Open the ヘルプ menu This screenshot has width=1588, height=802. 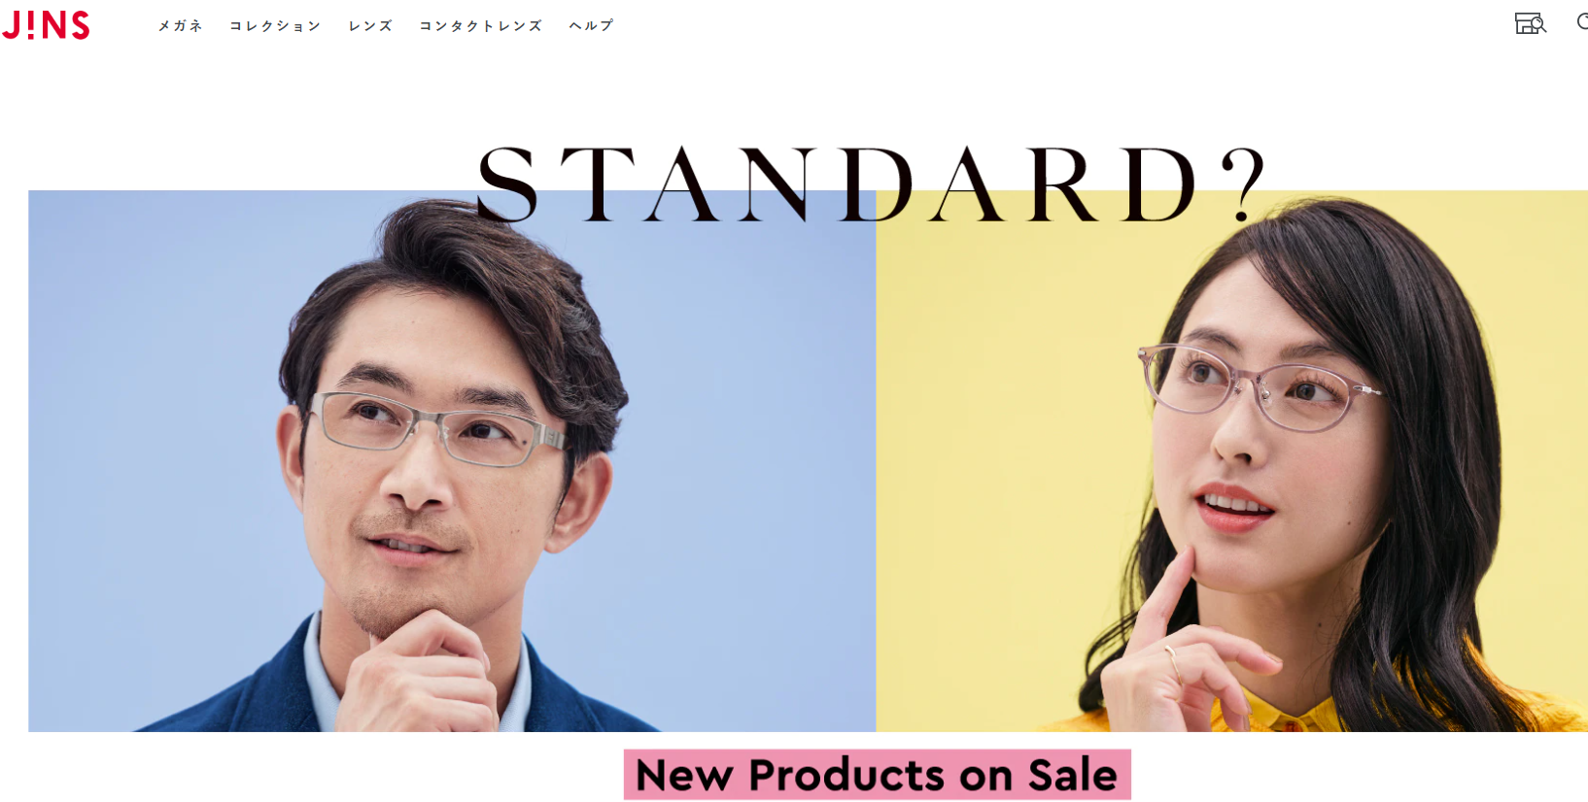[x=591, y=26]
